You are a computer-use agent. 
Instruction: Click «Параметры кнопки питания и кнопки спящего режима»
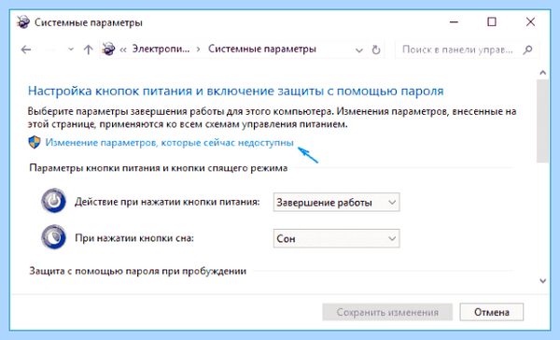pyautogui.click(x=159, y=168)
